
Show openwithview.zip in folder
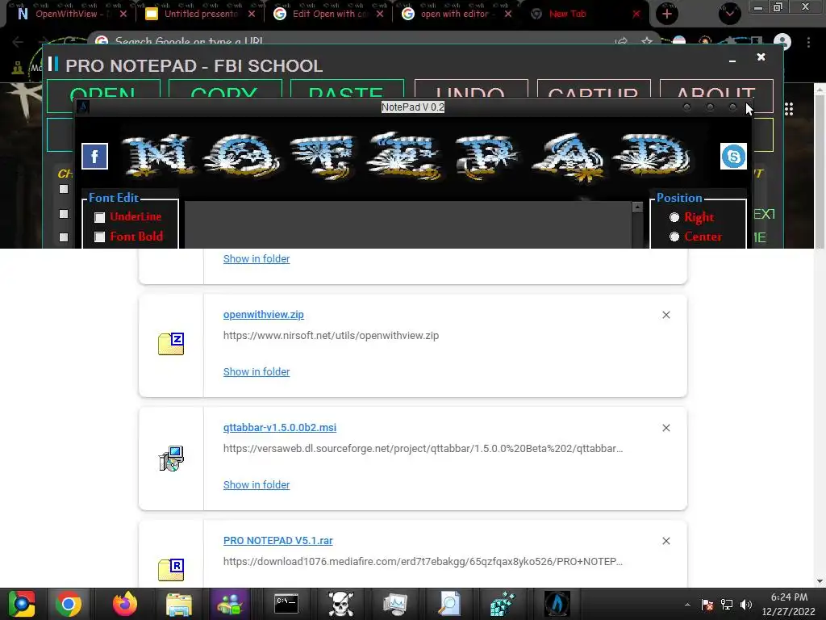click(257, 371)
